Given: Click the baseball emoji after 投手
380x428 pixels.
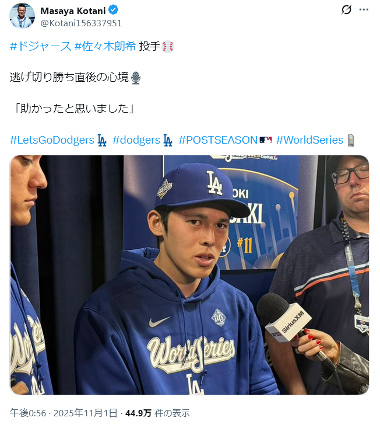Looking at the screenshot, I should click(x=168, y=47).
